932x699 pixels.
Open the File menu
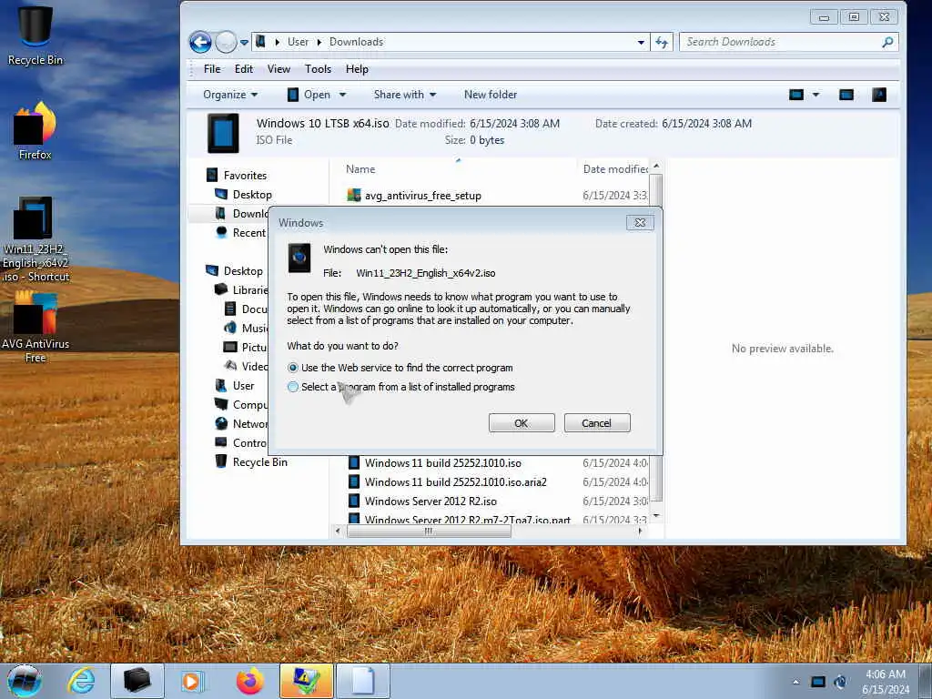211,69
